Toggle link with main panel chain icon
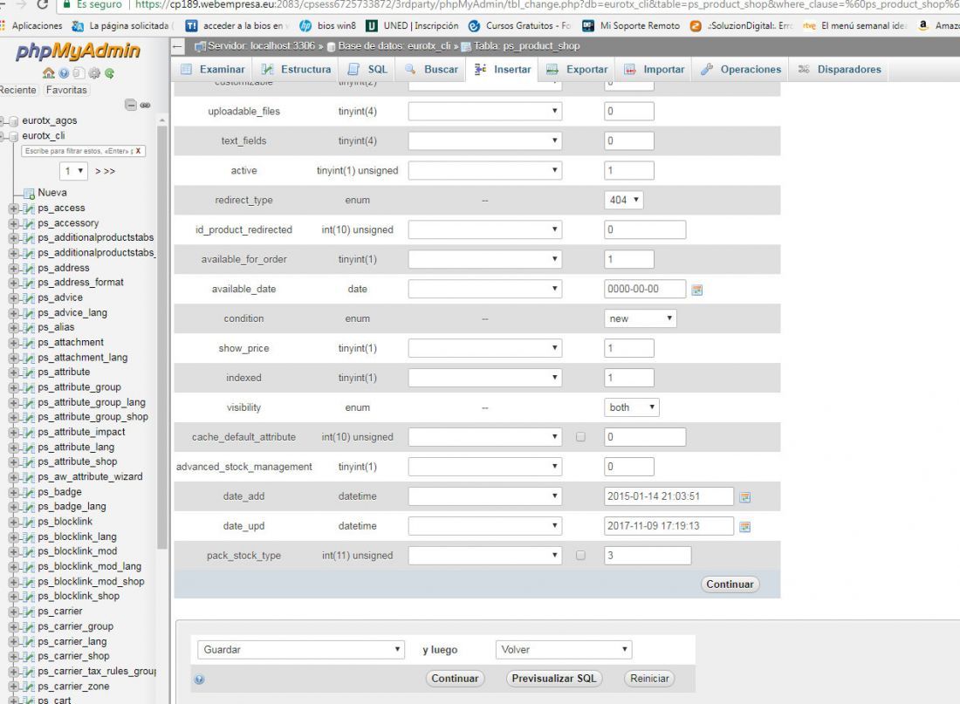The height and width of the screenshot is (704, 960). pyautogui.click(x=145, y=105)
